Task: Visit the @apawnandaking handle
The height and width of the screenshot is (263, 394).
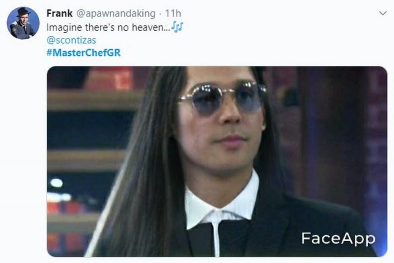Action: pos(116,14)
